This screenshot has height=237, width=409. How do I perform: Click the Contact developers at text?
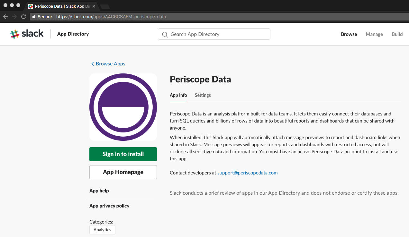tap(193, 173)
